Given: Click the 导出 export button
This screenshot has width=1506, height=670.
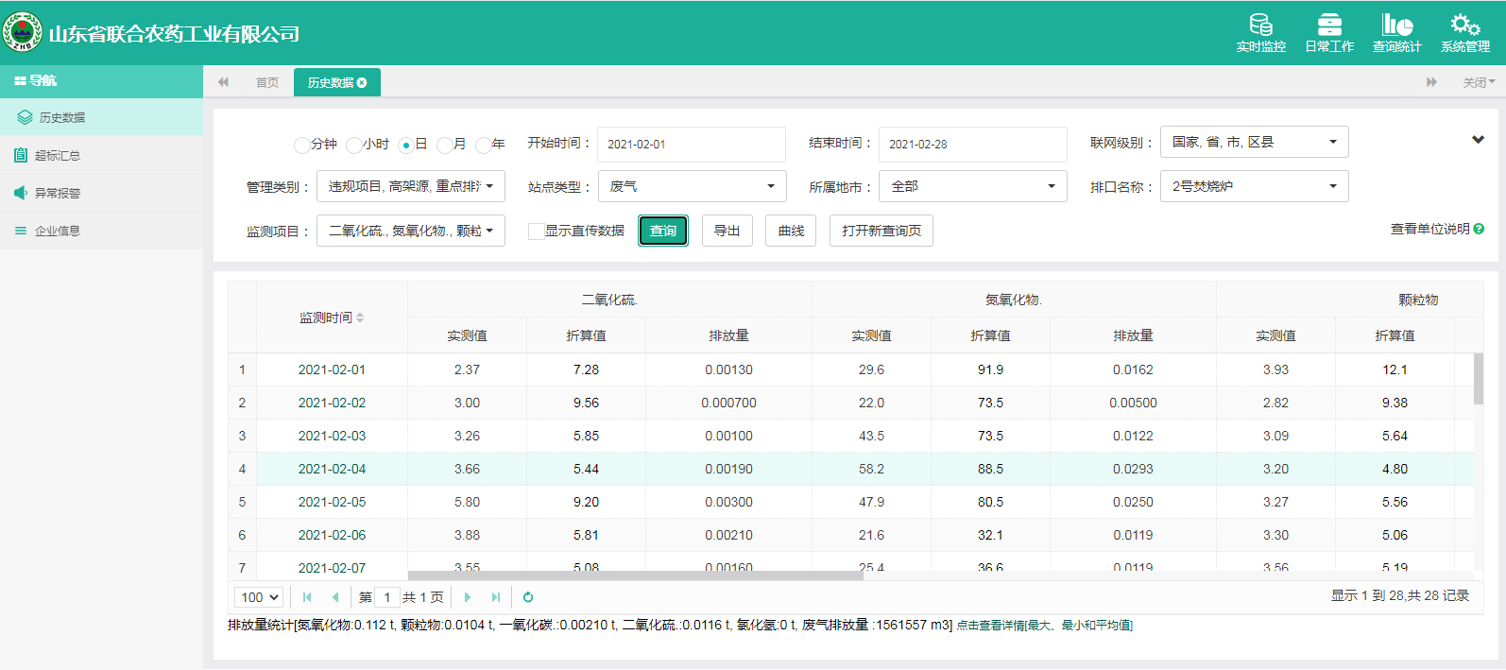Looking at the screenshot, I should pyautogui.click(x=727, y=231).
